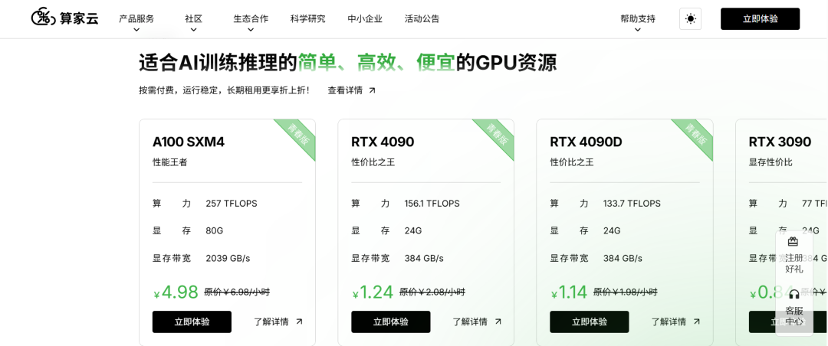Expand the 帮助支持 dropdown chevron
828x346 pixels.
pos(637,30)
